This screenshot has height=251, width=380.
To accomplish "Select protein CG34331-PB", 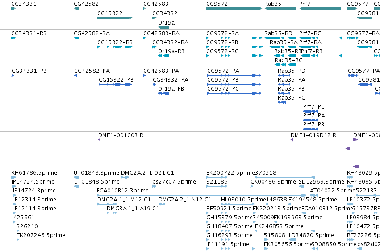I will tap(29, 71).
